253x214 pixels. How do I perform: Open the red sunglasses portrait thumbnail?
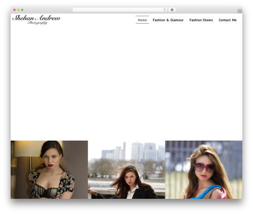click(x=203, y=169)
